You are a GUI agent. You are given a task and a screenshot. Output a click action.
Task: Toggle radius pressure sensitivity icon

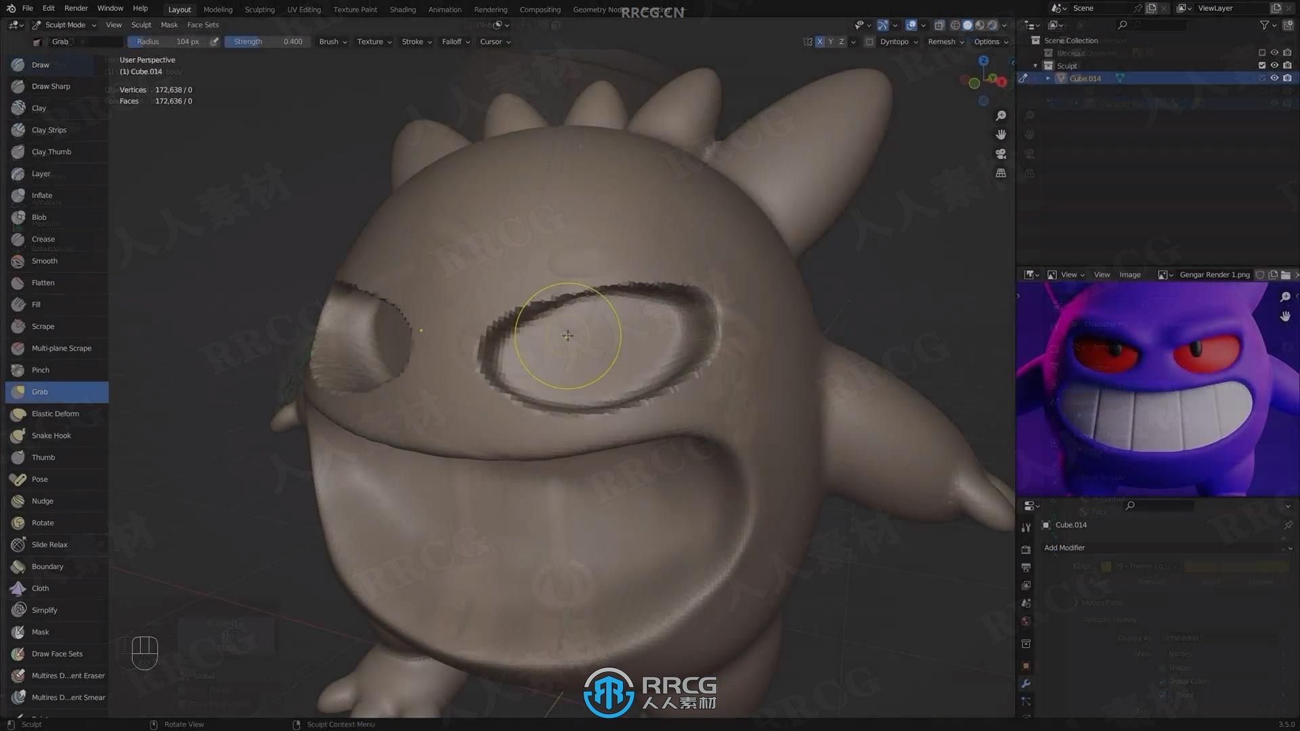click(214, 42)
